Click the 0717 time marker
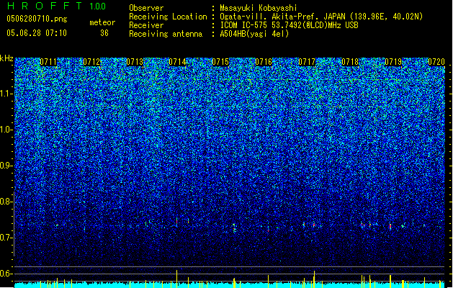Screen dimensions: 453x288 307,62
